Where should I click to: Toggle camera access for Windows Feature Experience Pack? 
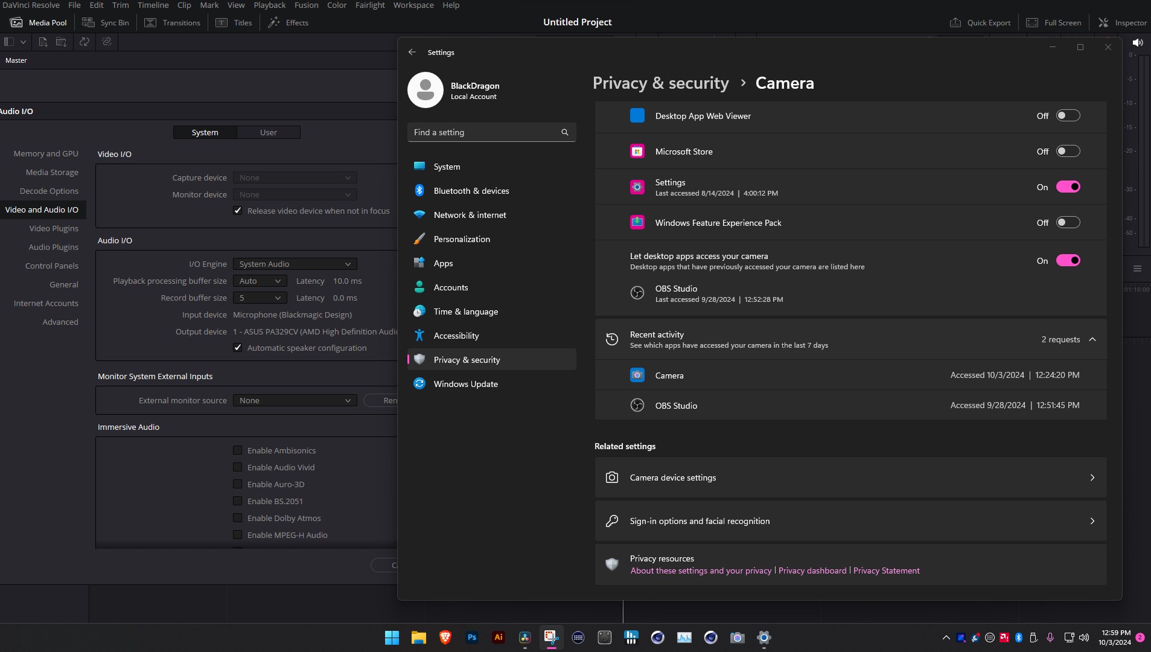coord(1068,223)
